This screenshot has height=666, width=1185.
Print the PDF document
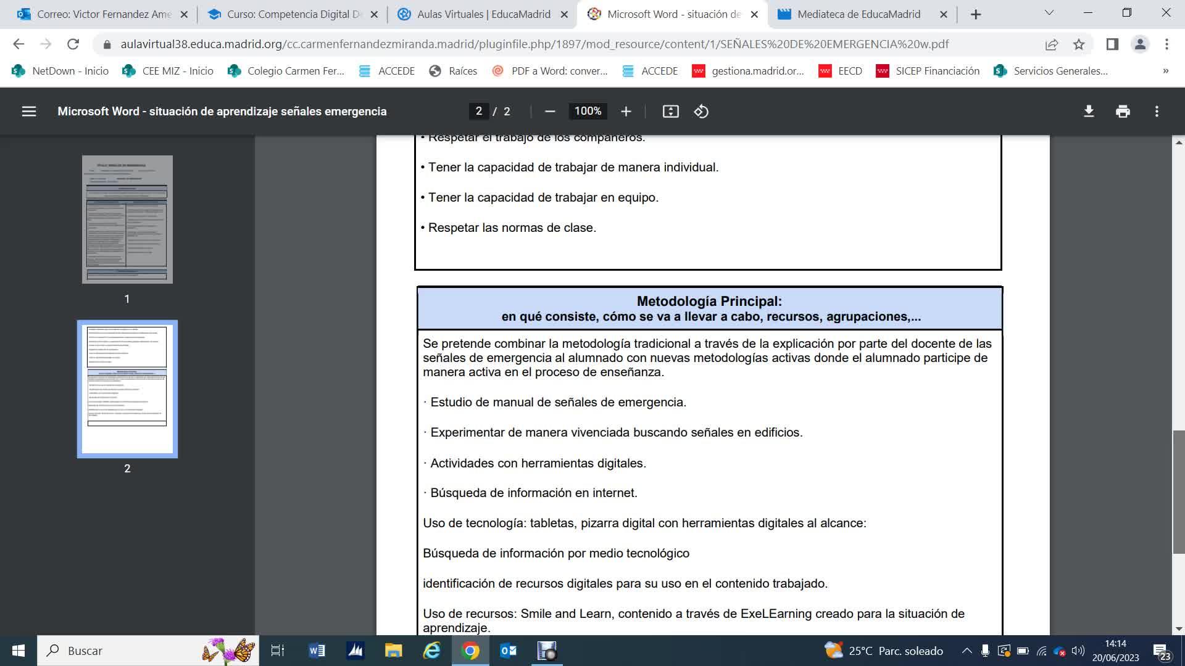point(1123,112)
